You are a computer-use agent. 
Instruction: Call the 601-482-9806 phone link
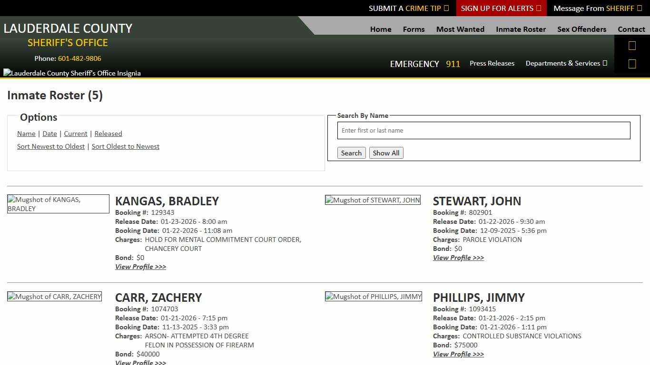click(79, 58)
